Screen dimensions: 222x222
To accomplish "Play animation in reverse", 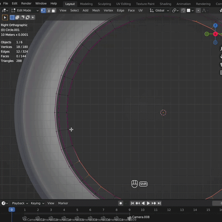I will click(x=143, y=203).
